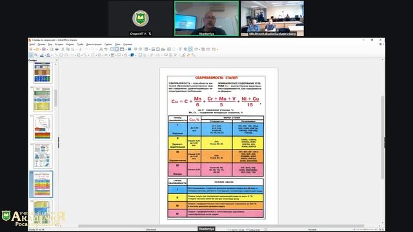Click the right sidebar expand handle

click(x=385, y=142)
